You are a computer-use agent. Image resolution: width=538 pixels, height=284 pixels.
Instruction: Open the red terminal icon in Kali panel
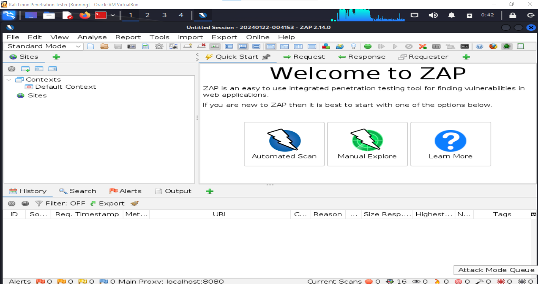pos(101,15)
